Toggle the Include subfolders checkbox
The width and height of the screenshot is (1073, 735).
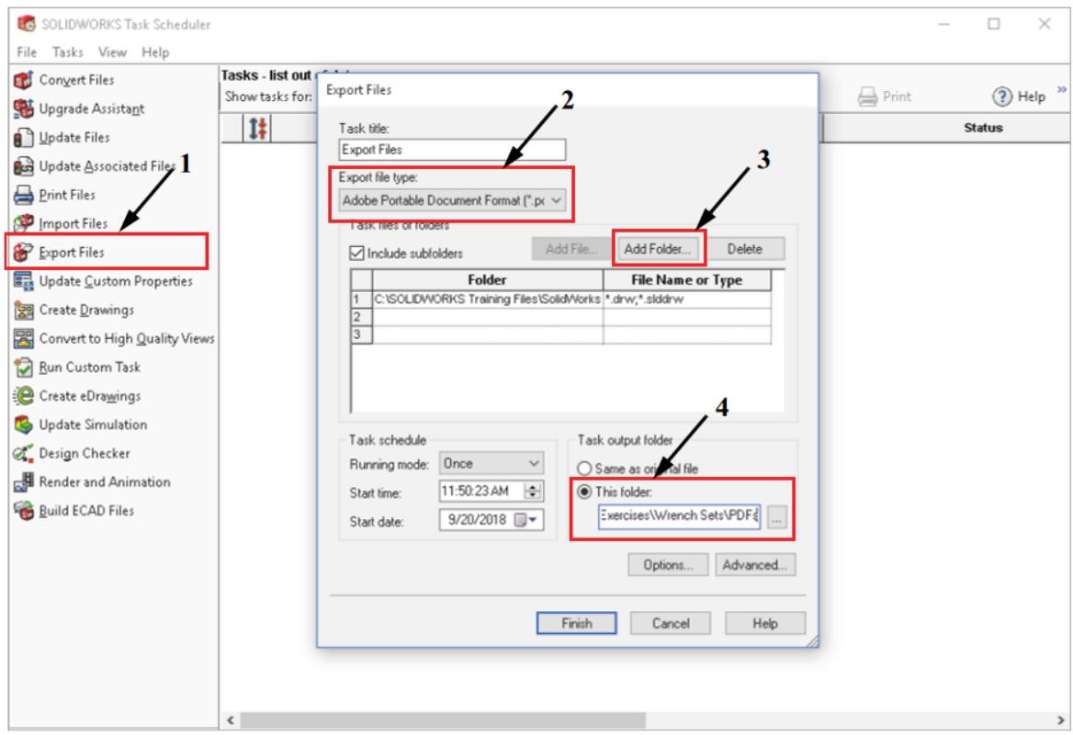pyautogui.click(x=356, y=254)
